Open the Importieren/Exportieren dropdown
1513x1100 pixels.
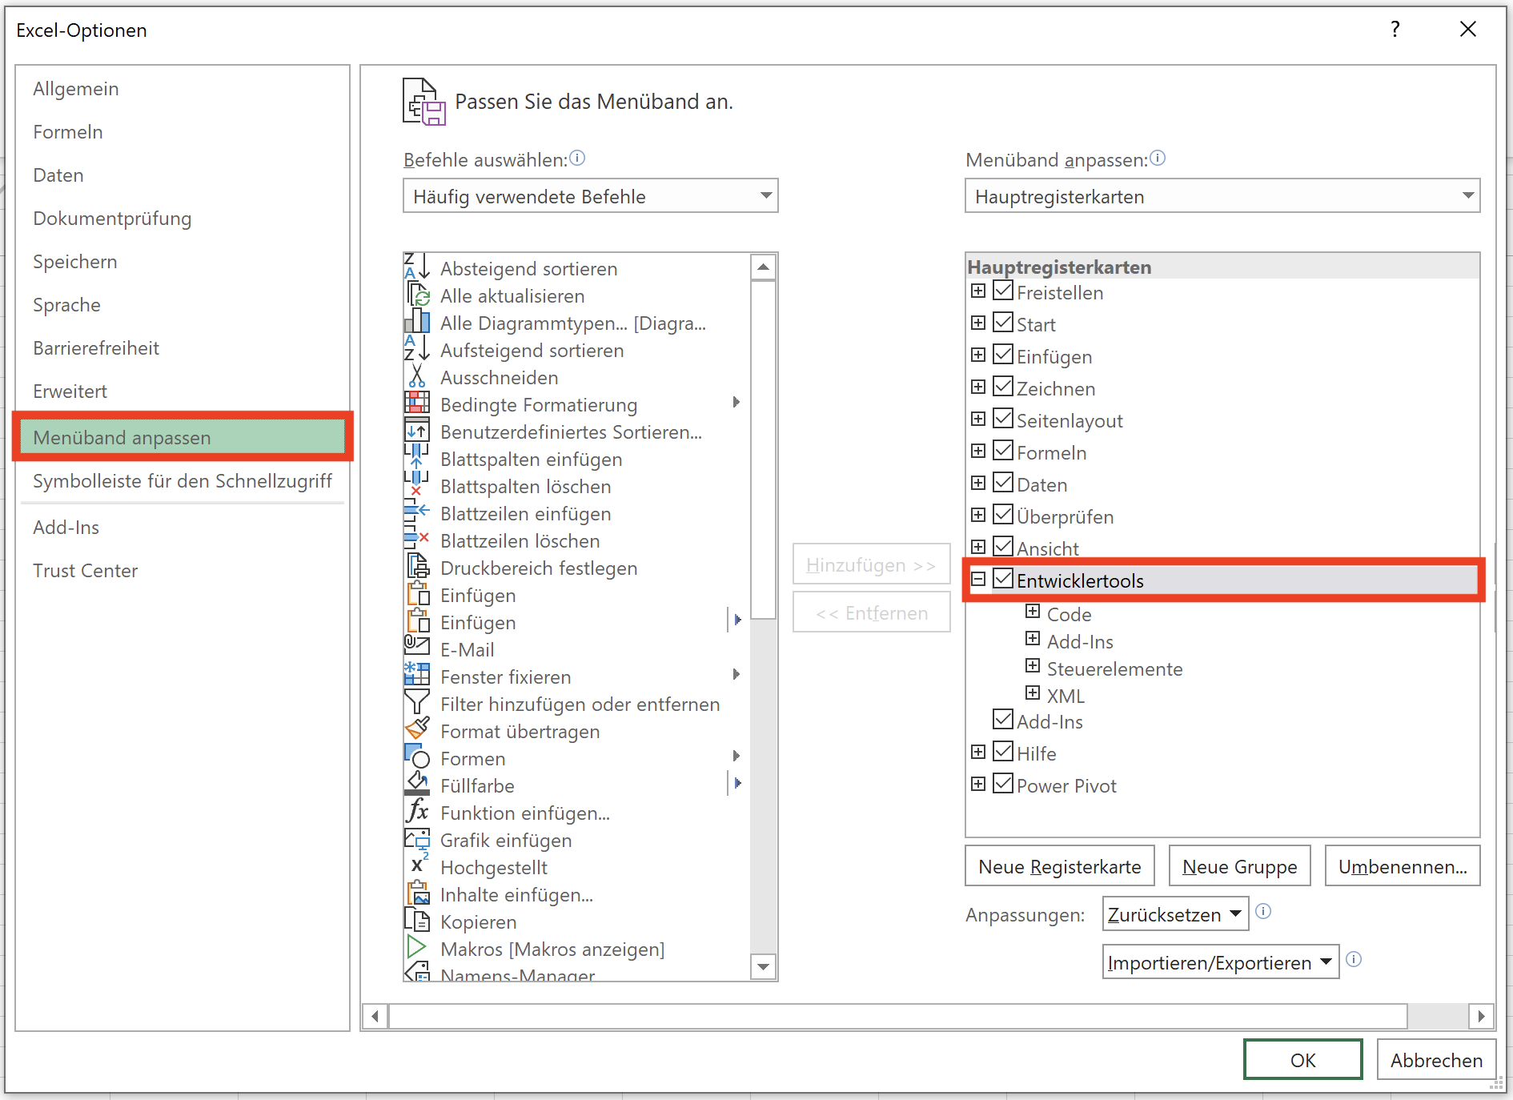pyautogui.click(x=1220, y=962)
